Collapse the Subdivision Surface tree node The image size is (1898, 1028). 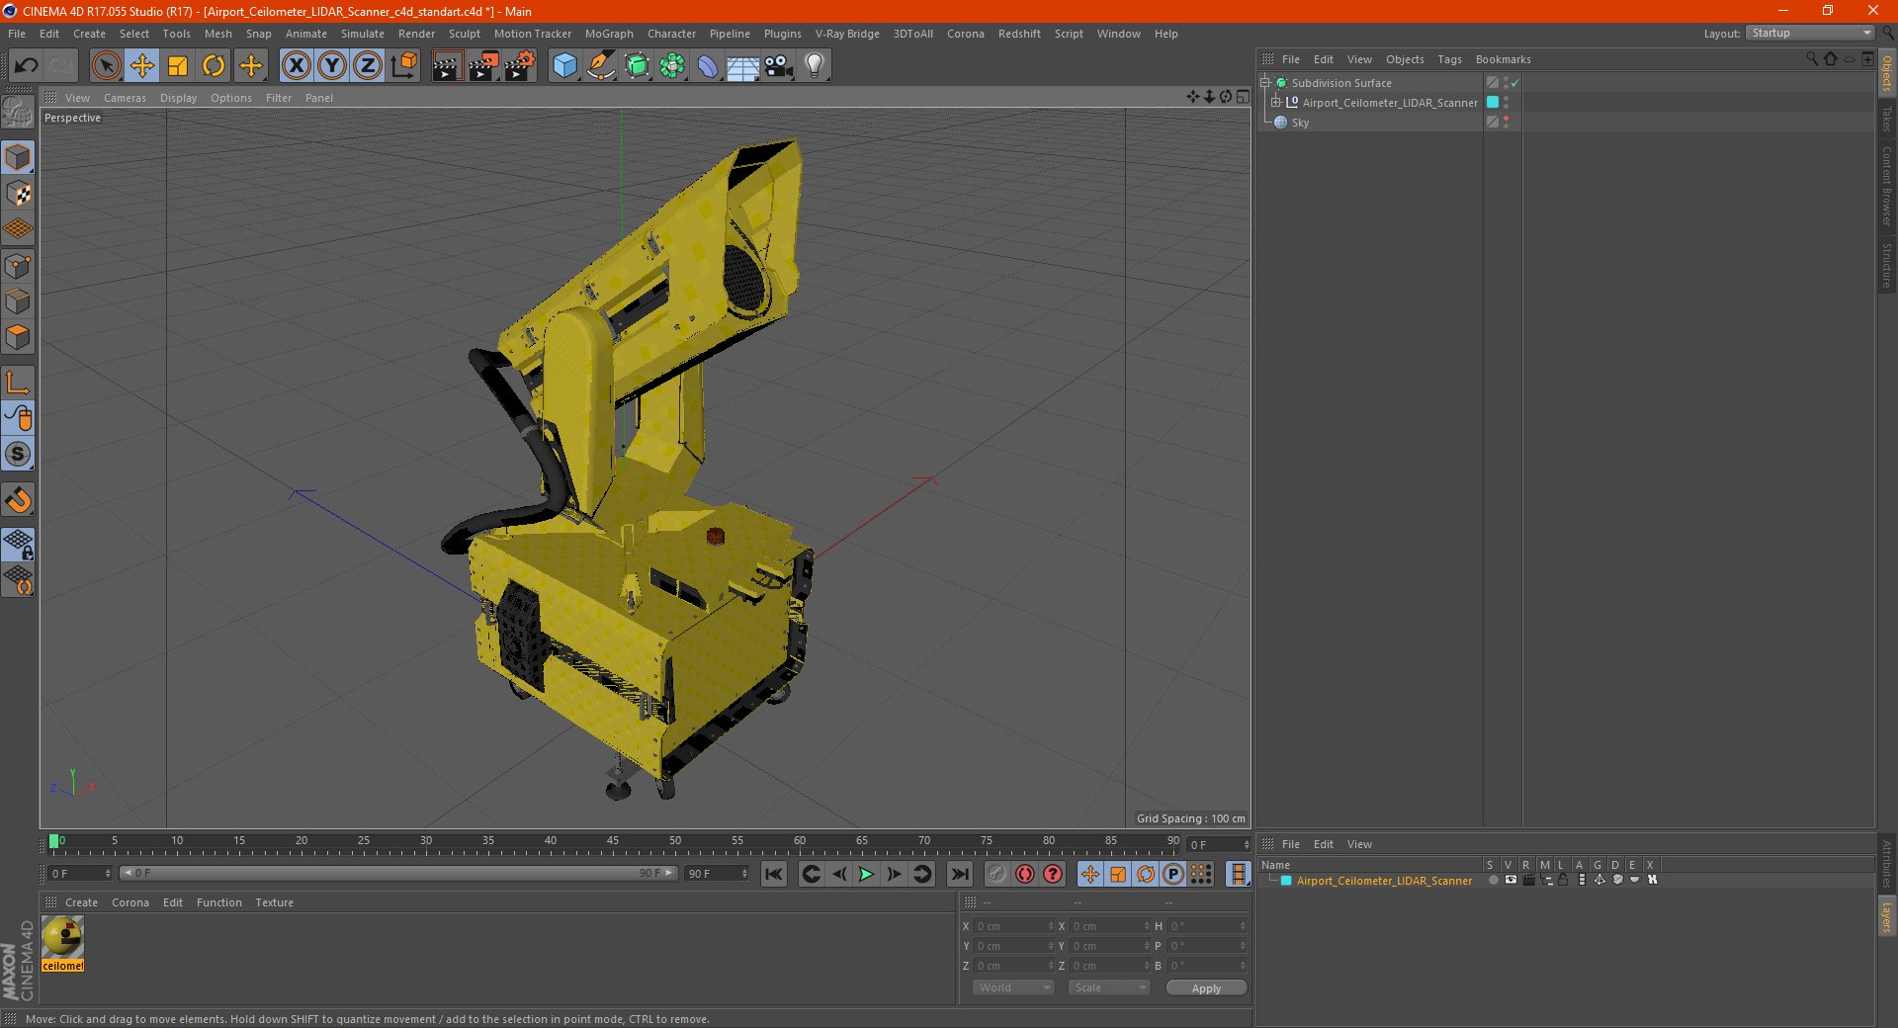1264,83
